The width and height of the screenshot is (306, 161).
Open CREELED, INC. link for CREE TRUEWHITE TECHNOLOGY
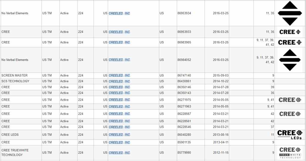coord(120,152)
